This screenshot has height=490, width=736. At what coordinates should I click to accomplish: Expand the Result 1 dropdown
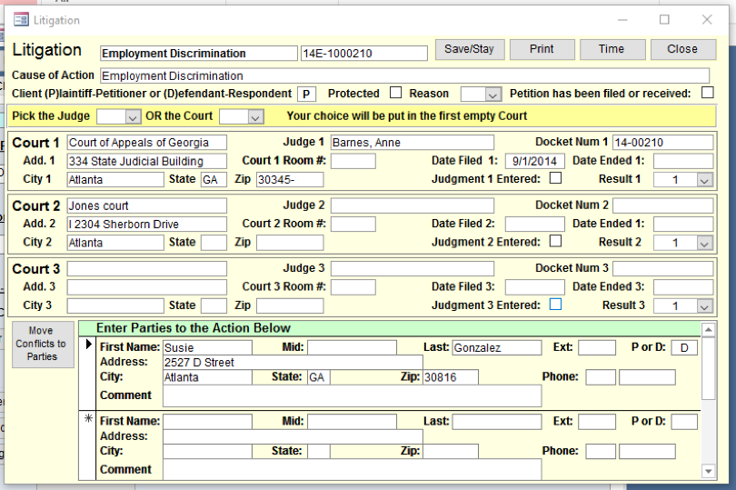(x=704, y=180)
